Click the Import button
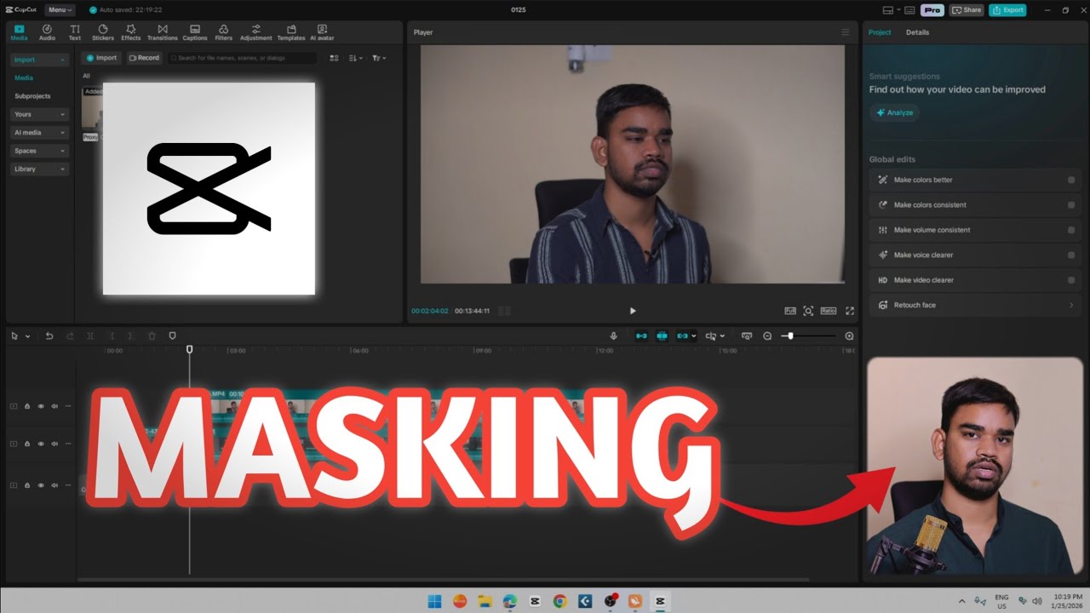 (101, 58)
